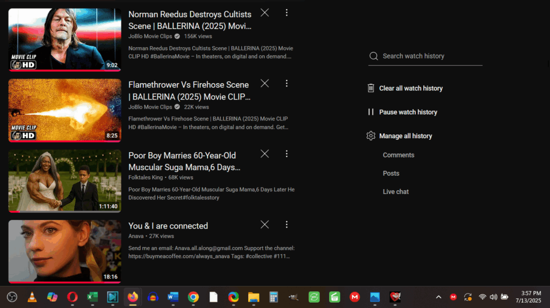Remove Norman Reedus video from watch history
Viewport: 550px width, 308px height.
coord(265,13)
